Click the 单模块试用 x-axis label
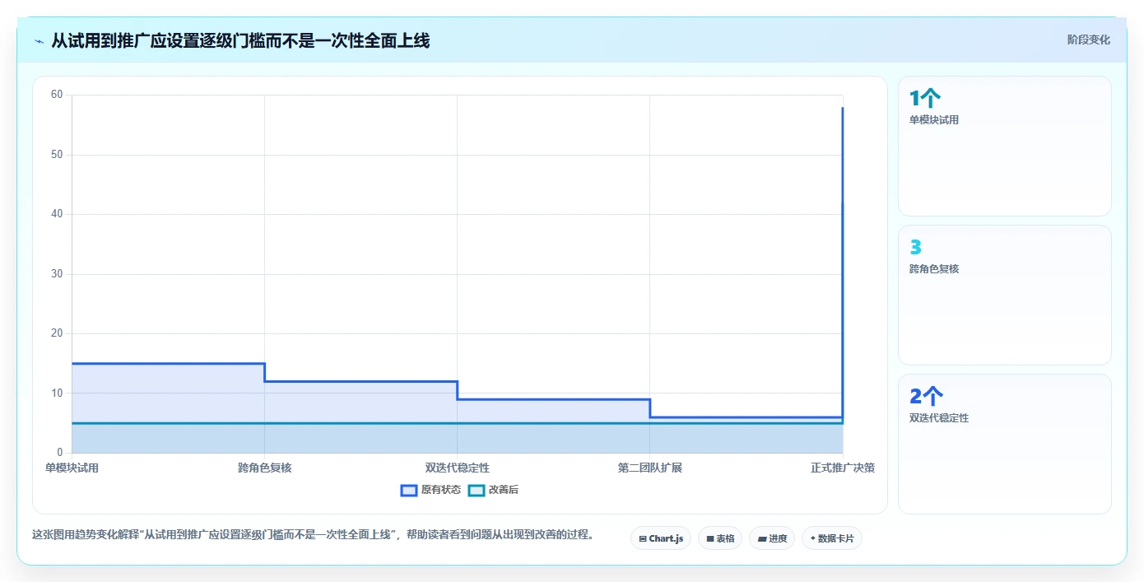 point(72,468)
